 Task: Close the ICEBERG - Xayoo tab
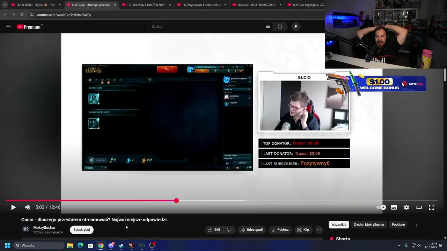(x=60, y=5)
